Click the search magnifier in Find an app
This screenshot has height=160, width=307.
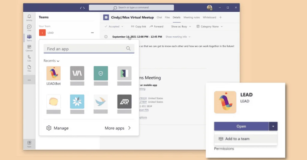[128, 48]
